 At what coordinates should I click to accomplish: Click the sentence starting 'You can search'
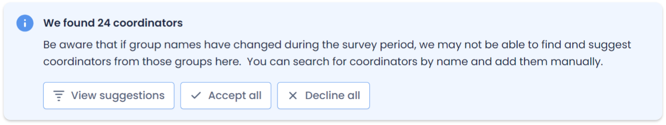(x=425, y=62)
